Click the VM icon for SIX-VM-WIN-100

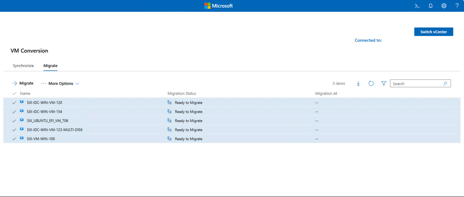22,138
